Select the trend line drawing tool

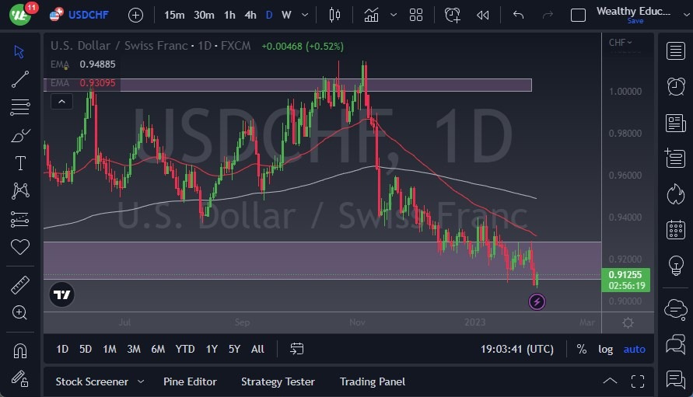[20, 78]
